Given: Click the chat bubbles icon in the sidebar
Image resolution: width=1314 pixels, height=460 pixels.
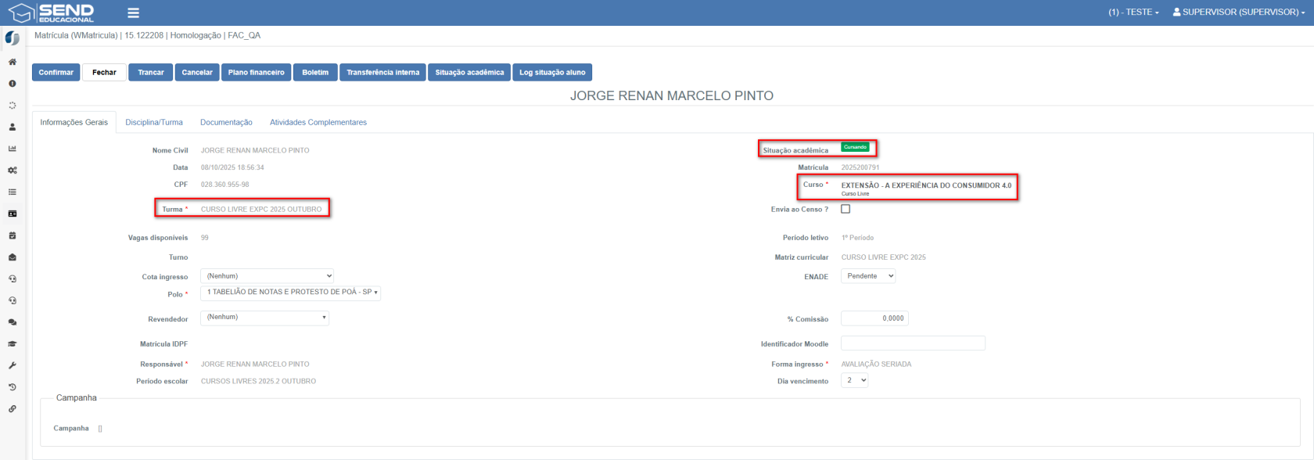Looking at the screenshot, I should point(13,322).
